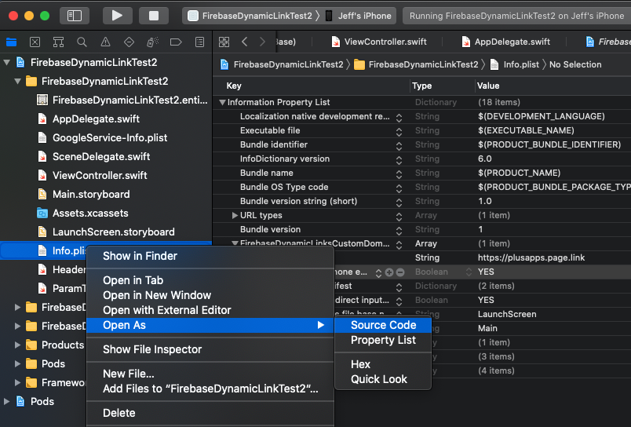Choose Show in Finder
Viewport: 631px width, 427px height.
pyautogui.click(x=210, y=256)
